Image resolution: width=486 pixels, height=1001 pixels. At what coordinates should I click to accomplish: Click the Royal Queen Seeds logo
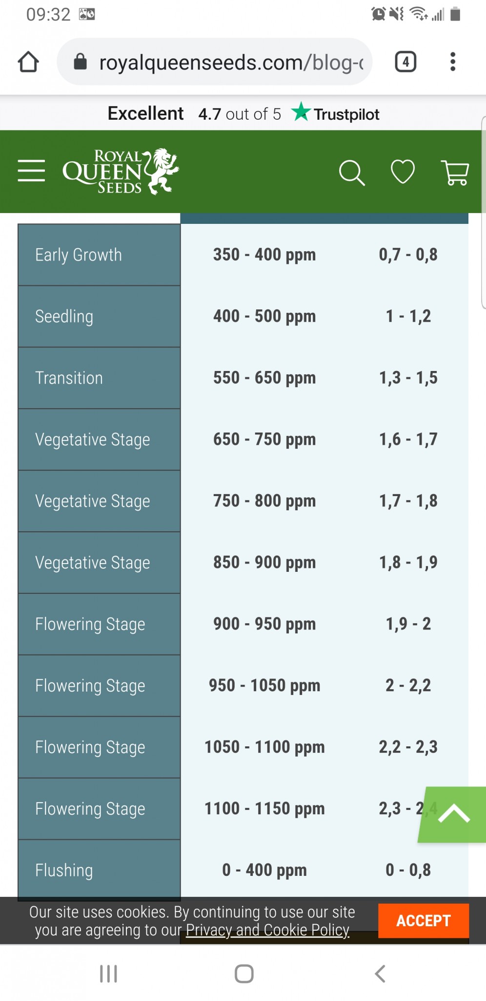point(121,171)
